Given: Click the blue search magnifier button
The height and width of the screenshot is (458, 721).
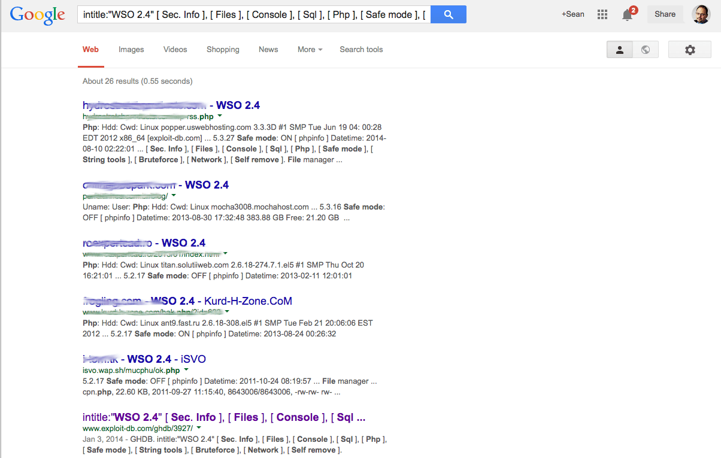Looking at the screenshot, I should (x=449, y=14).
